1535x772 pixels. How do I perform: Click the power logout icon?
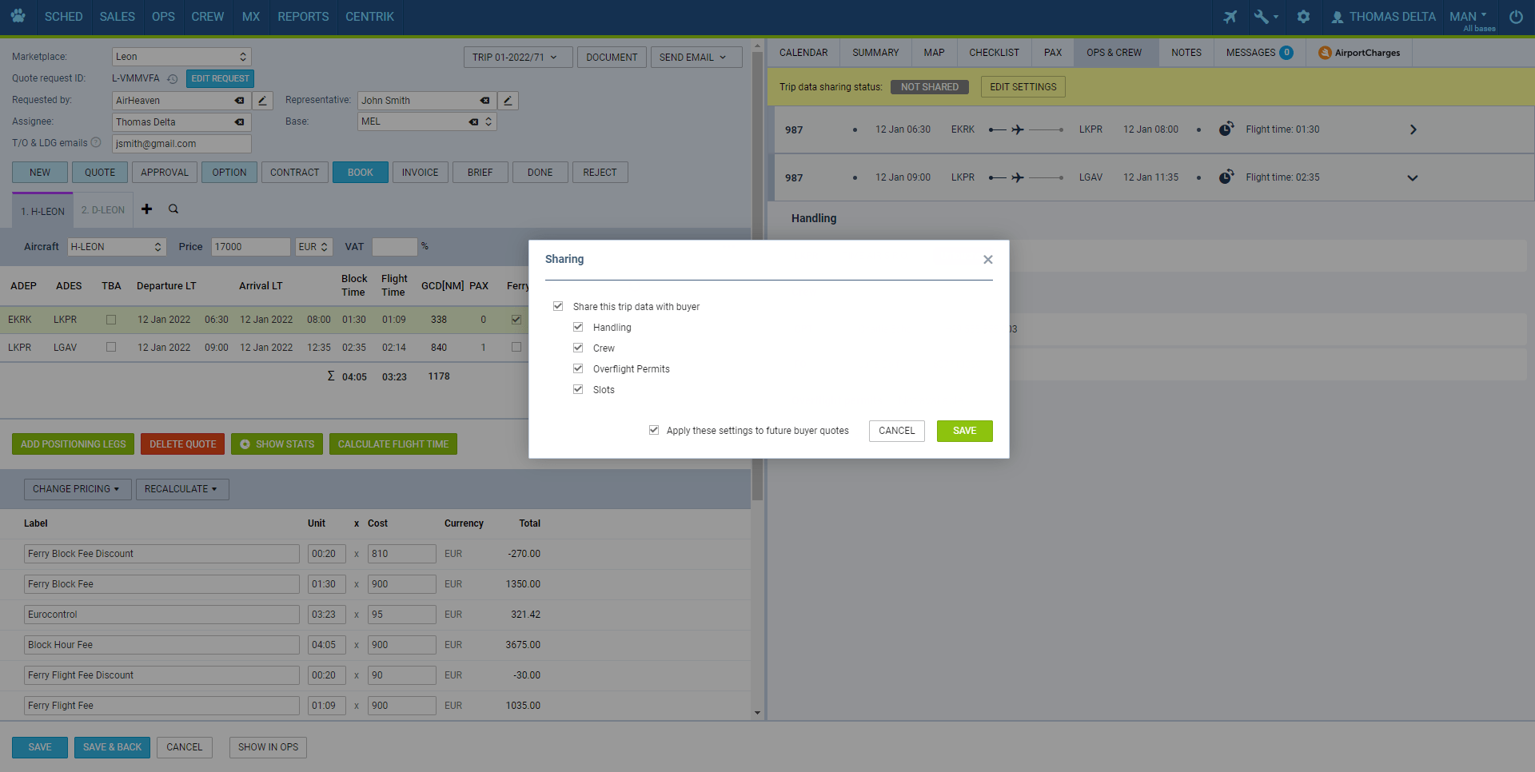point(1515,17)
